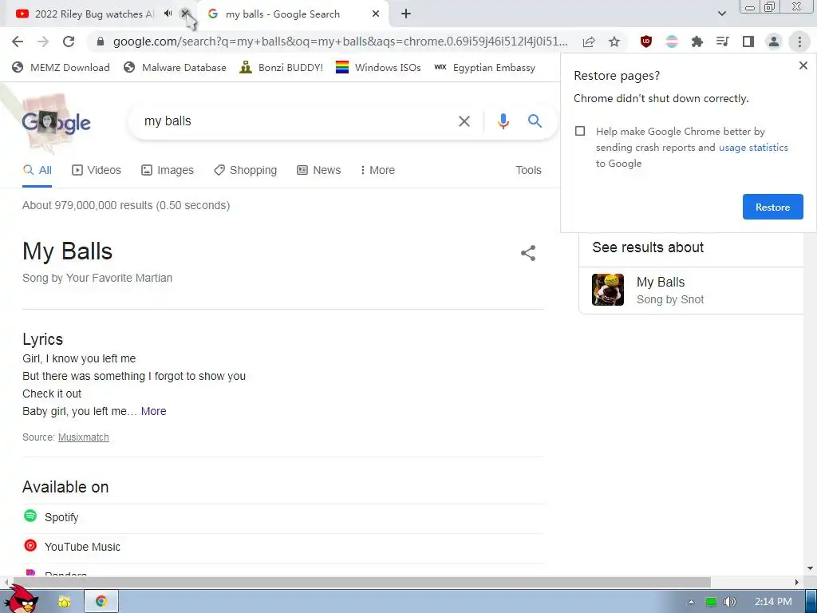This screenshot has width=817, height=613.
Task: Click the green network tray icon
Action: click(711, 602)
